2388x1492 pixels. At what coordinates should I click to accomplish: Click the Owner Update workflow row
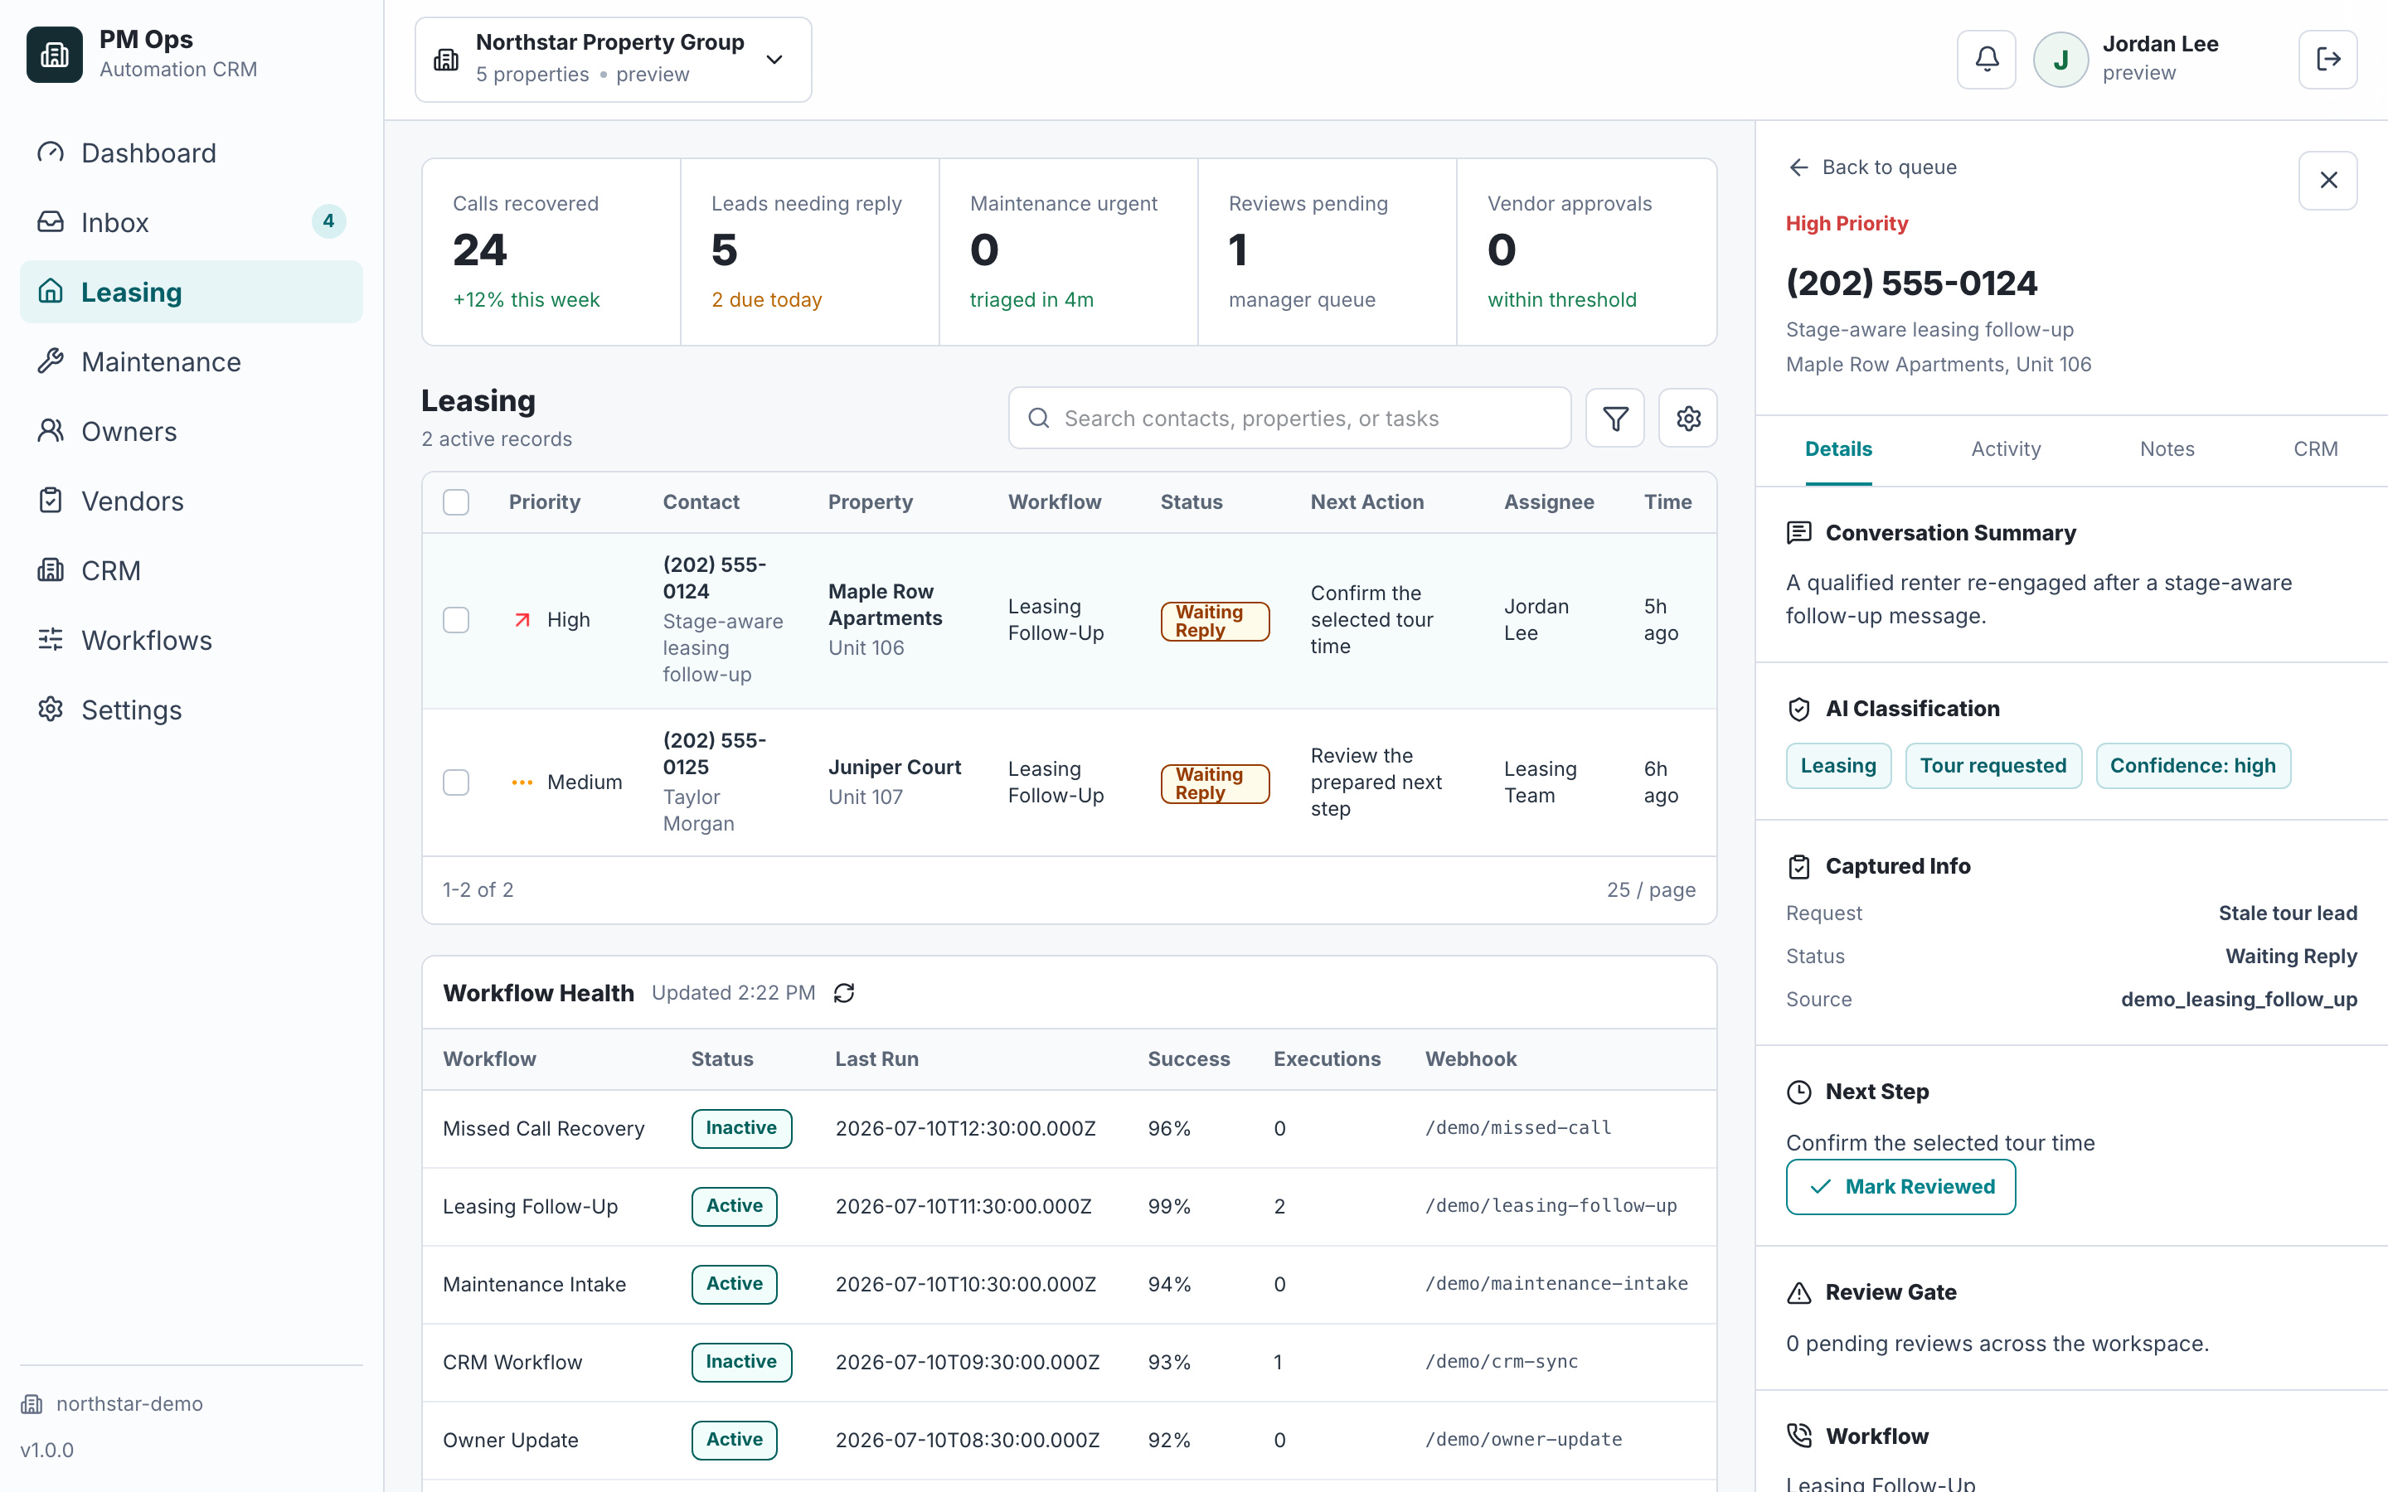[1069, 1440]
